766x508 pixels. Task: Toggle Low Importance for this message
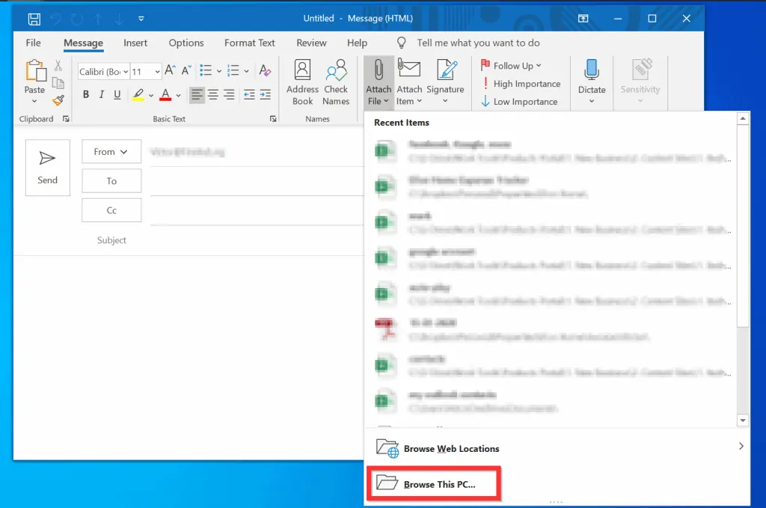pos(521,101)
